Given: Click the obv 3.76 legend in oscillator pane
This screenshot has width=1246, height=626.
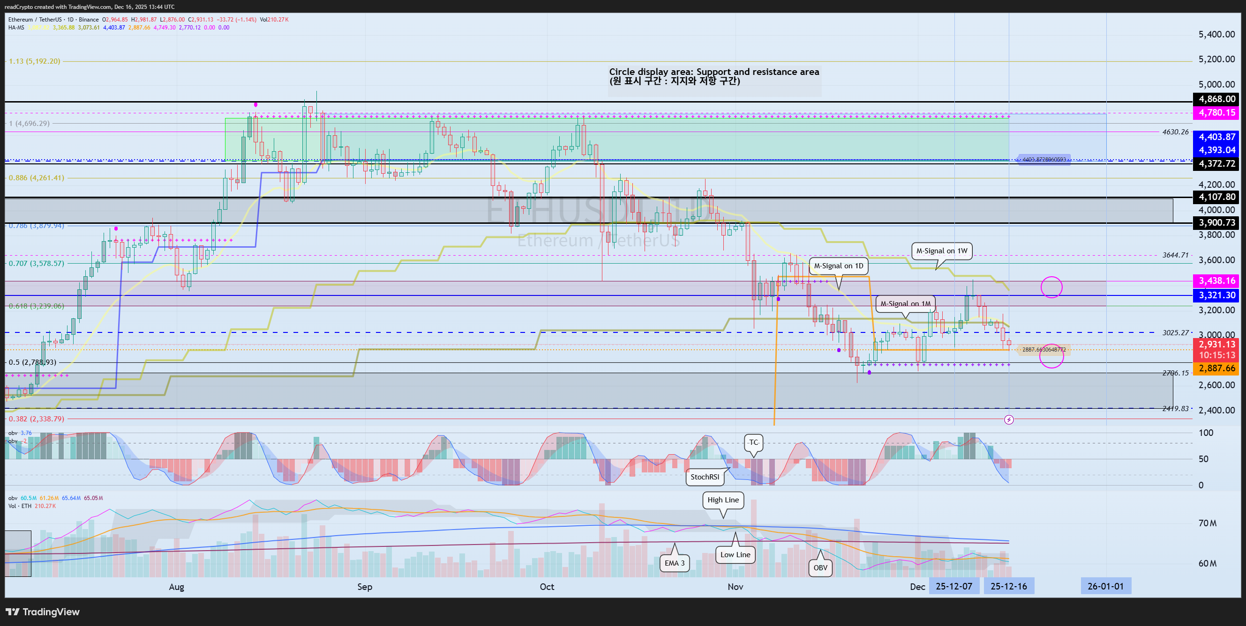Looking at the screenshot, I should [20, 433].
